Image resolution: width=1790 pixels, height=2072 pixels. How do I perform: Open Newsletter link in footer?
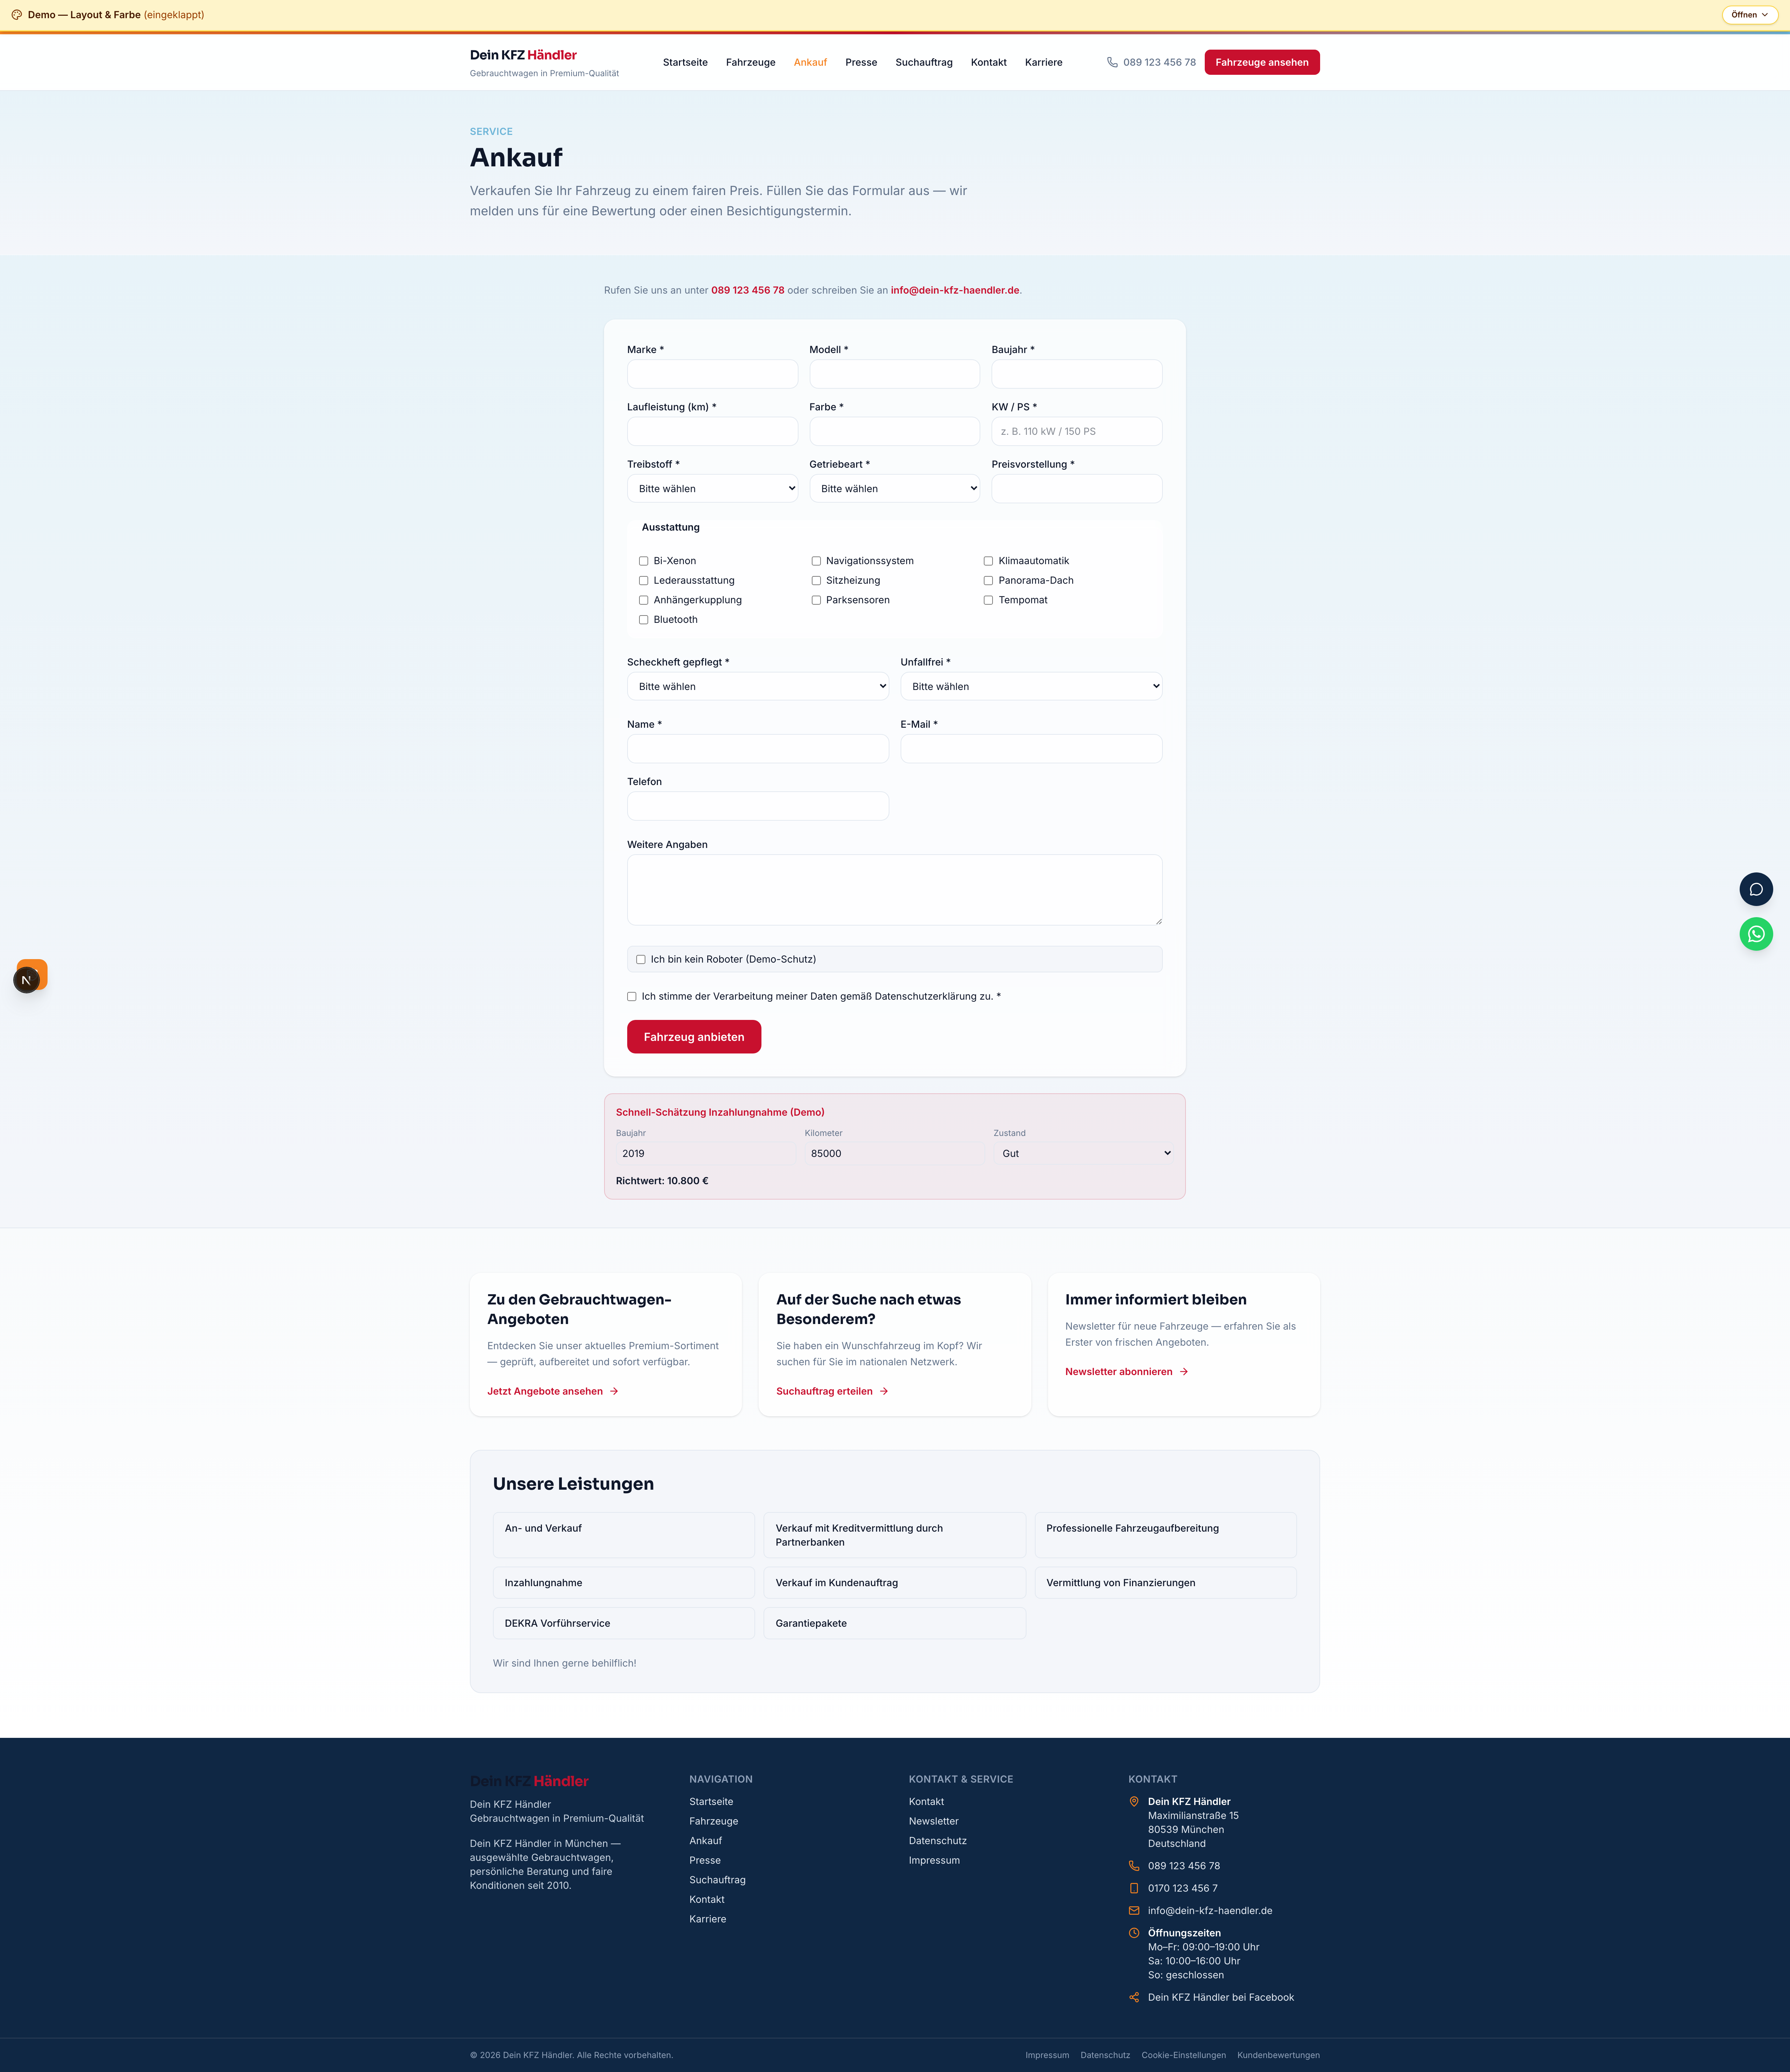(x=934, y=1821)
